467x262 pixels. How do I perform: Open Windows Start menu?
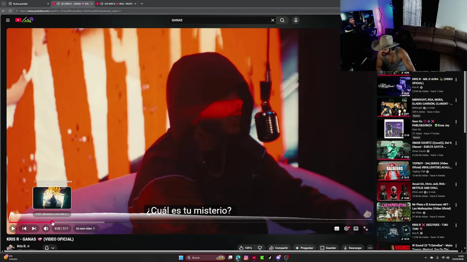tap(181, 258)
